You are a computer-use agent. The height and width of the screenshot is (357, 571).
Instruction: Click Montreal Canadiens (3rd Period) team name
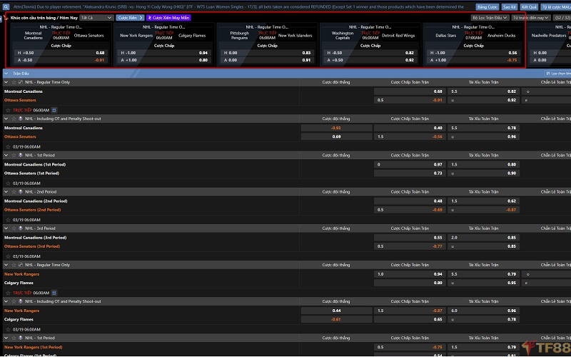pyautogui.click(x=35, y=238)
